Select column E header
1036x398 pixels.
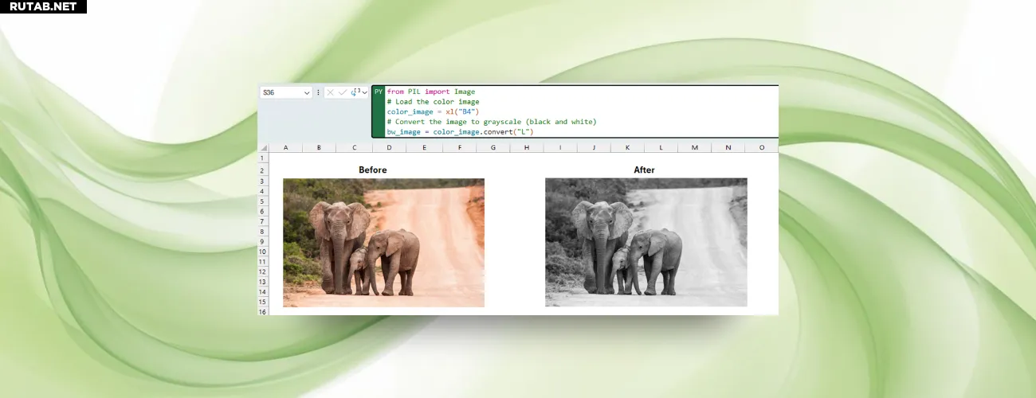[x=423, y=148]
